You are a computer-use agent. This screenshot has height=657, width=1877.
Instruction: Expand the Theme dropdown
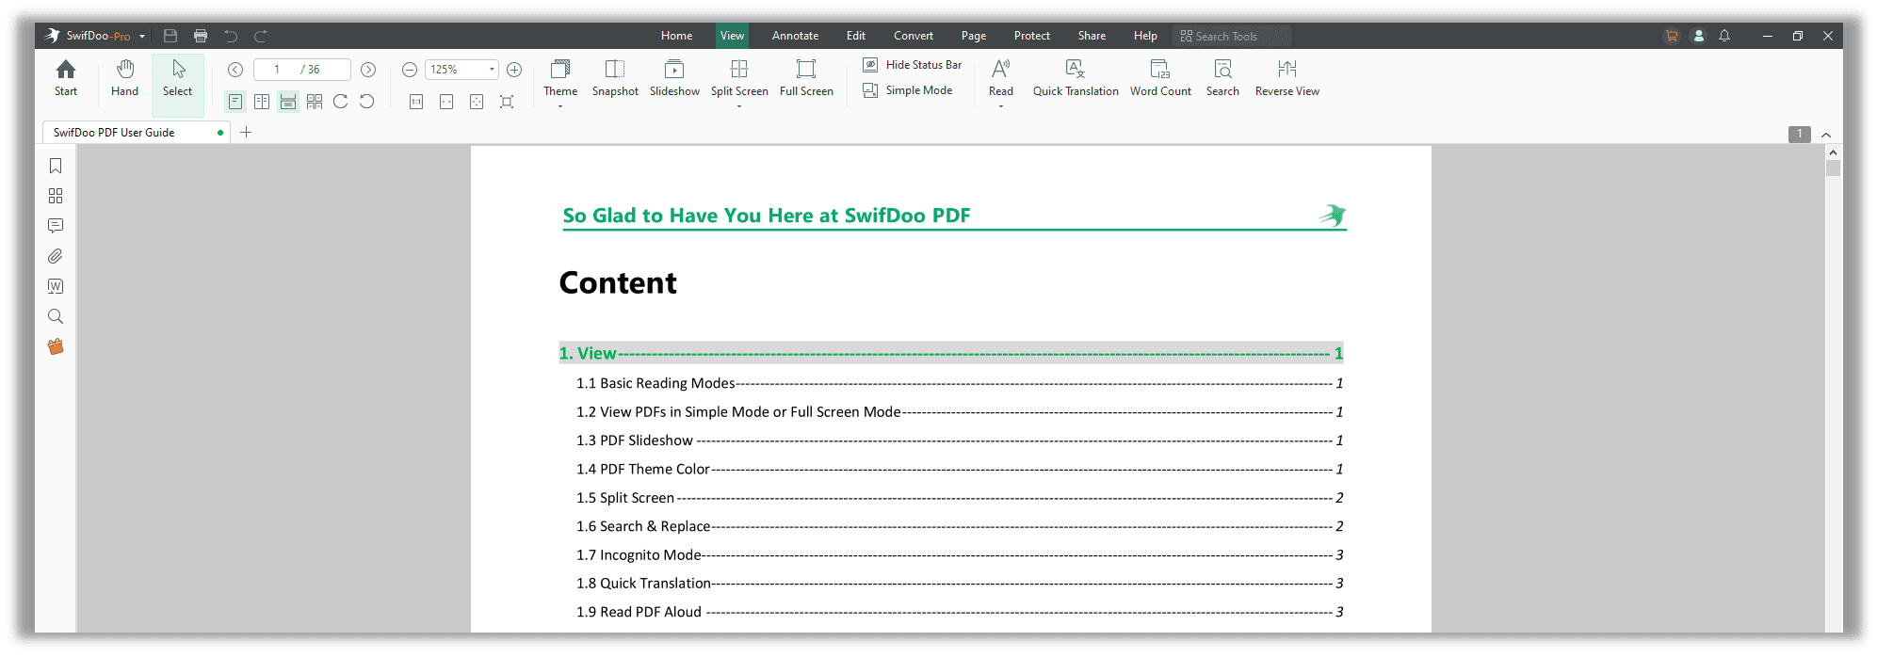pos(560,106)
